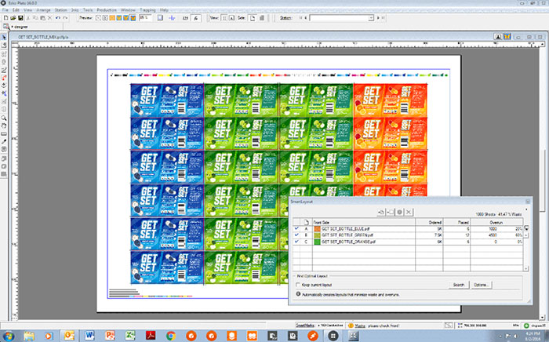549x342 pixels.
Task: Click the color swatch for GET SET_BOTTLE_ORANGE.pdf
Action: [317, 242]
